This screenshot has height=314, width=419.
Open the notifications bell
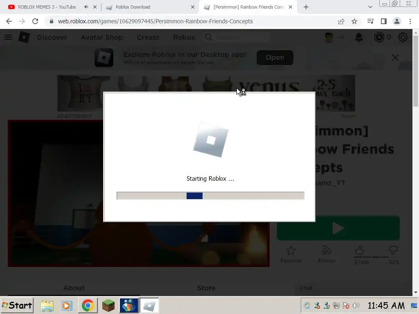click(358, 37)
